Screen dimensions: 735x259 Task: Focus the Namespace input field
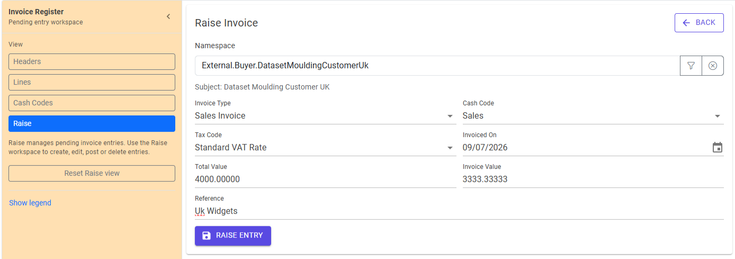437,66
